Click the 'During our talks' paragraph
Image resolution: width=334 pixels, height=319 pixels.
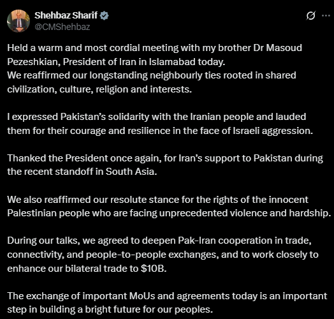[x=163, y=255]
